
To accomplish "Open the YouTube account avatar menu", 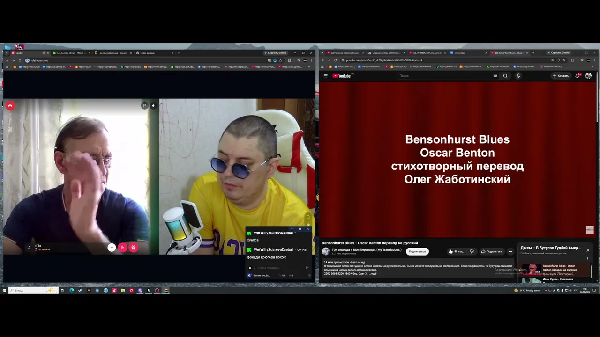I will point(588,76).
